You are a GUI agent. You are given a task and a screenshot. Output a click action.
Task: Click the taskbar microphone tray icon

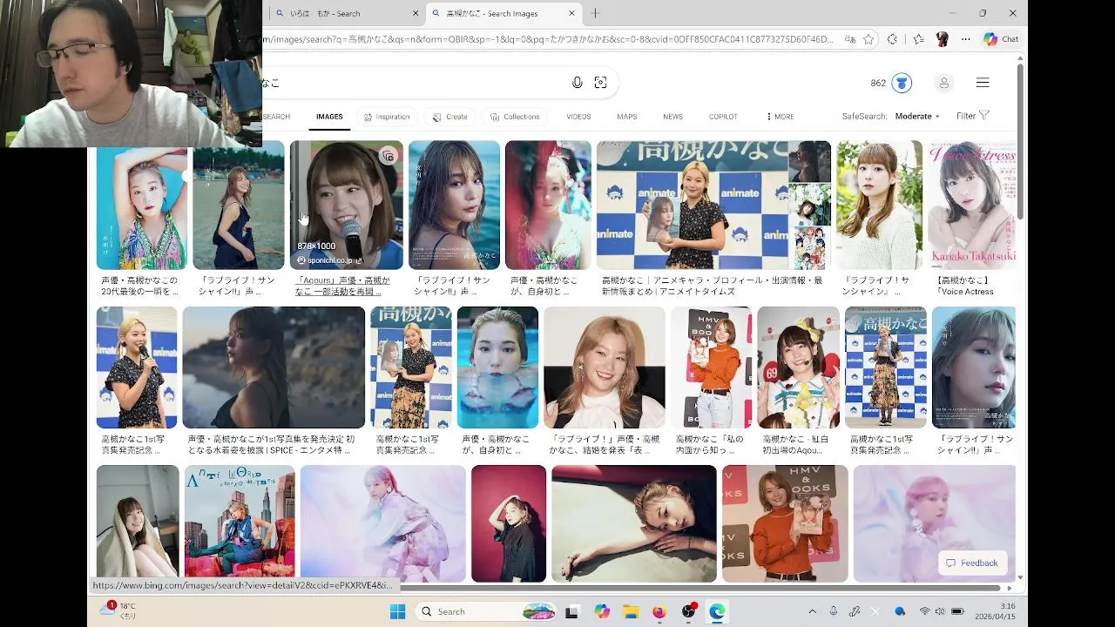point(834,611)
